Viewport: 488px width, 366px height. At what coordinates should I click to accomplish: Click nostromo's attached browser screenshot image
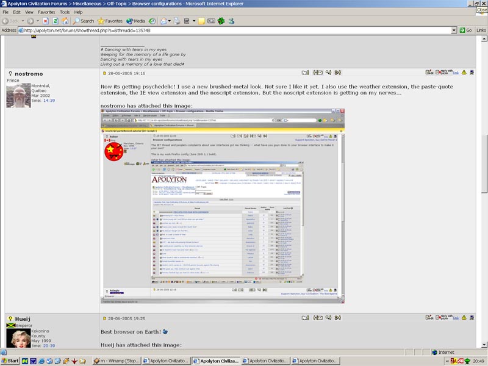[x=220, y=206]
